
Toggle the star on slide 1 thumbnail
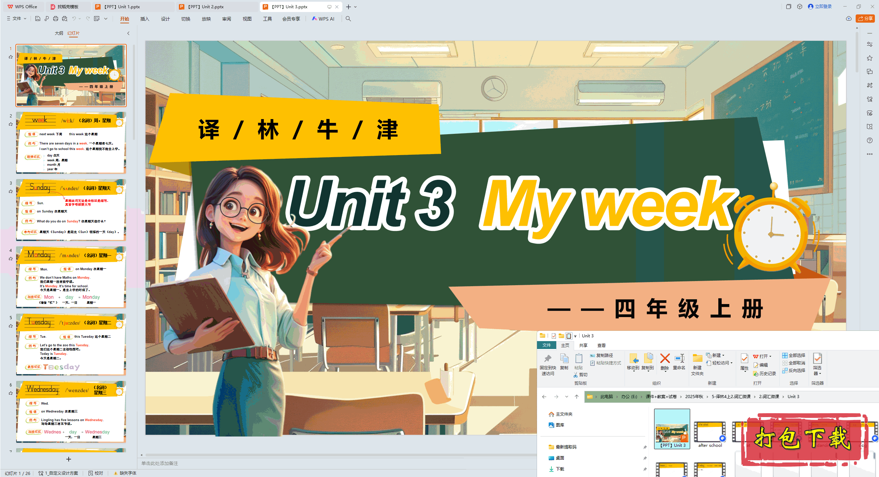(x=11, y=57)
